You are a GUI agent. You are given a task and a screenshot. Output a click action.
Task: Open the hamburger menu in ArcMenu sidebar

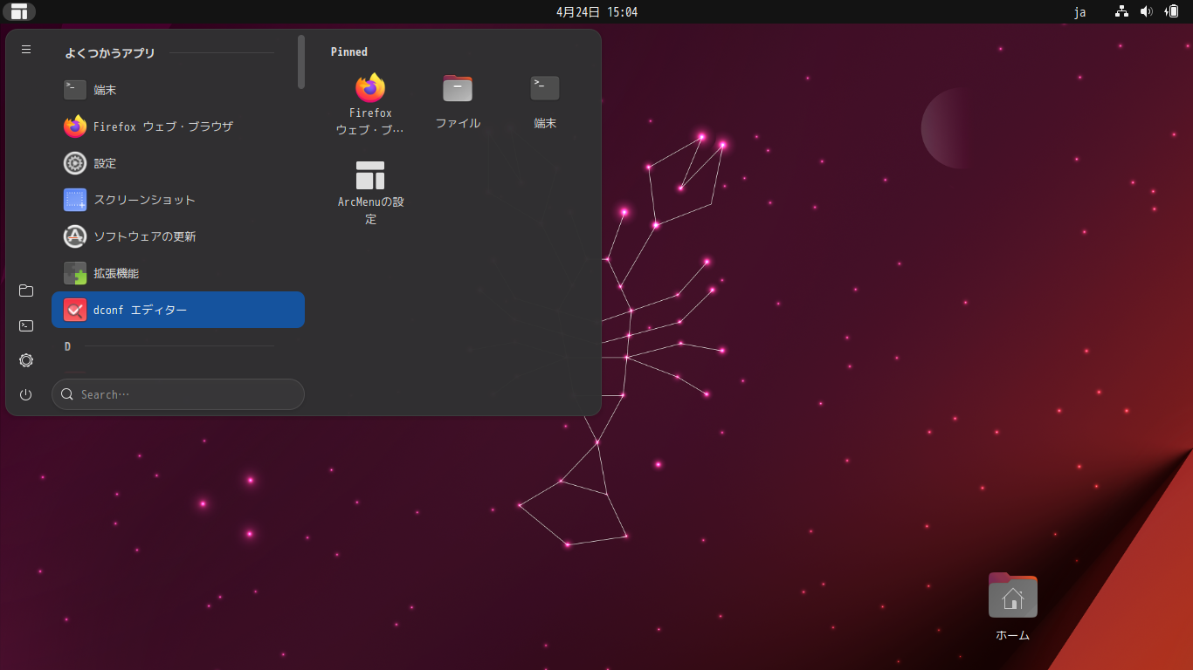[26, 50]
